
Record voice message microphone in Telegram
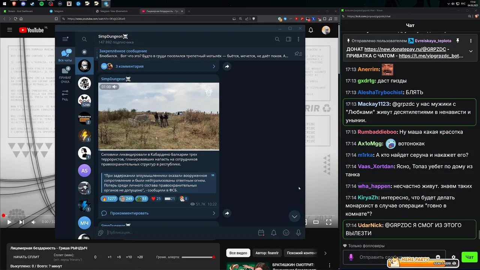click(x=298, y=233)
